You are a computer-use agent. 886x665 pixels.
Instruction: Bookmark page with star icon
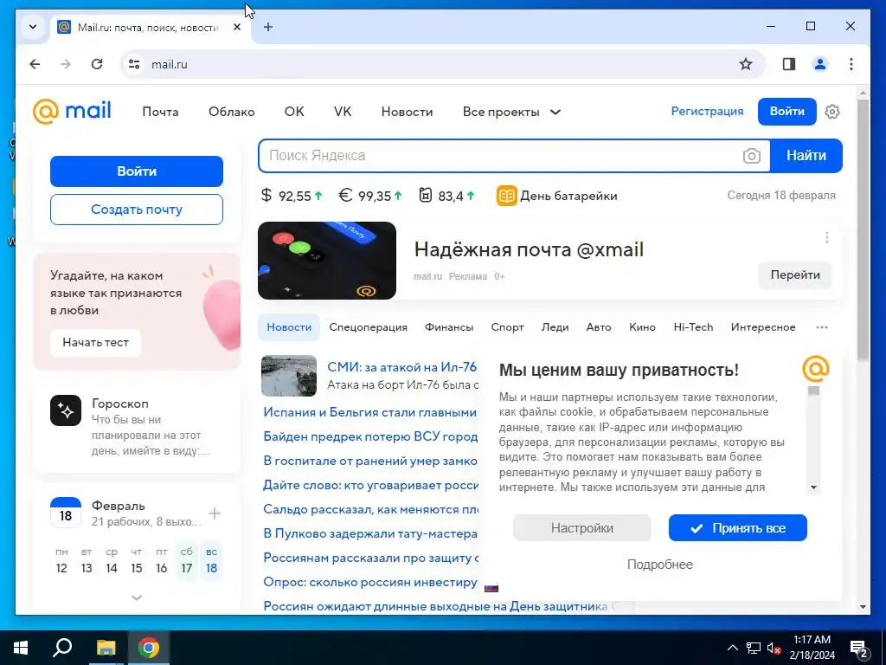point(745,64)
